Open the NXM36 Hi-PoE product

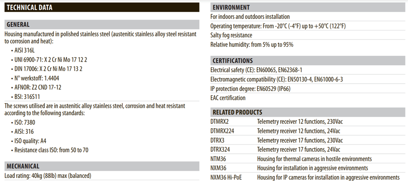[x=226, y=177]
